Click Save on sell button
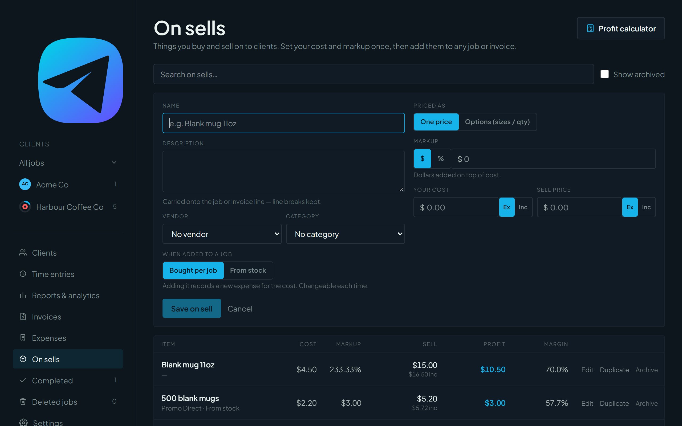682x426 pixels. 192,309
